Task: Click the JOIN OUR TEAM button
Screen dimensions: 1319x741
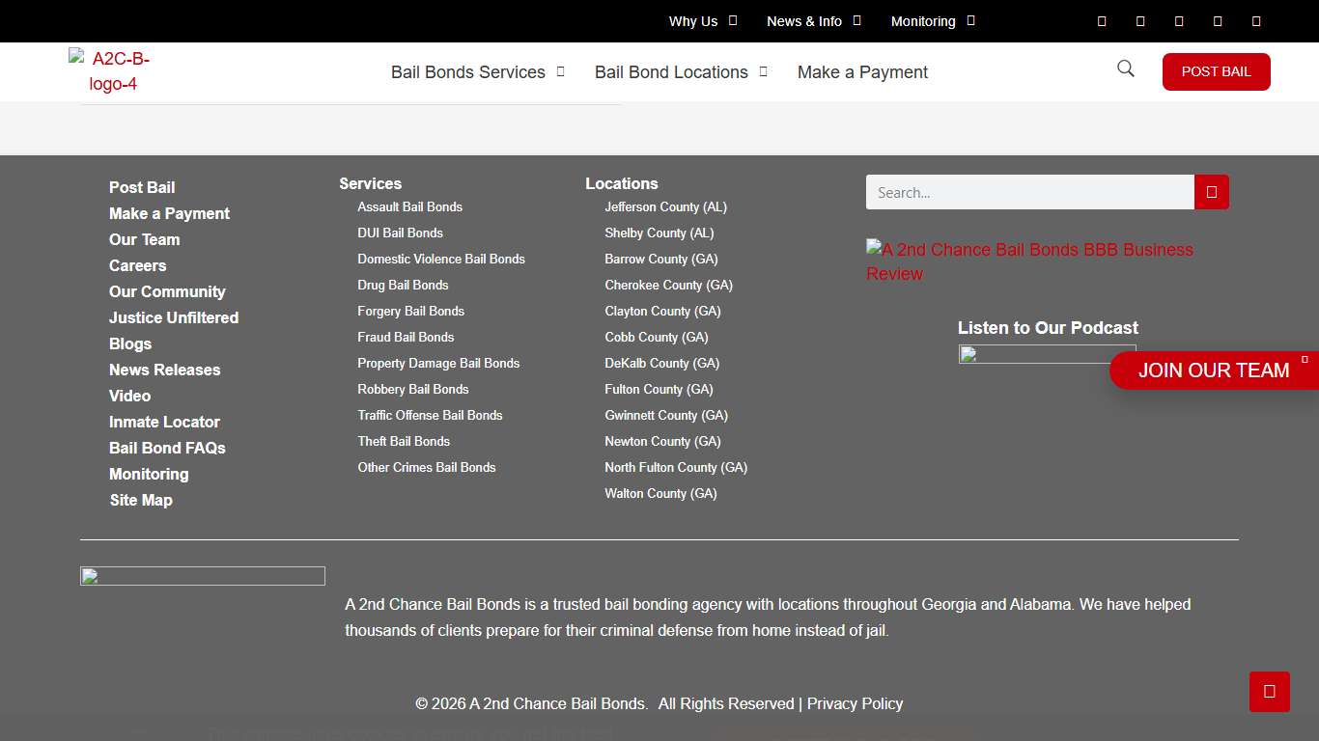Action: coord(1214,370)
